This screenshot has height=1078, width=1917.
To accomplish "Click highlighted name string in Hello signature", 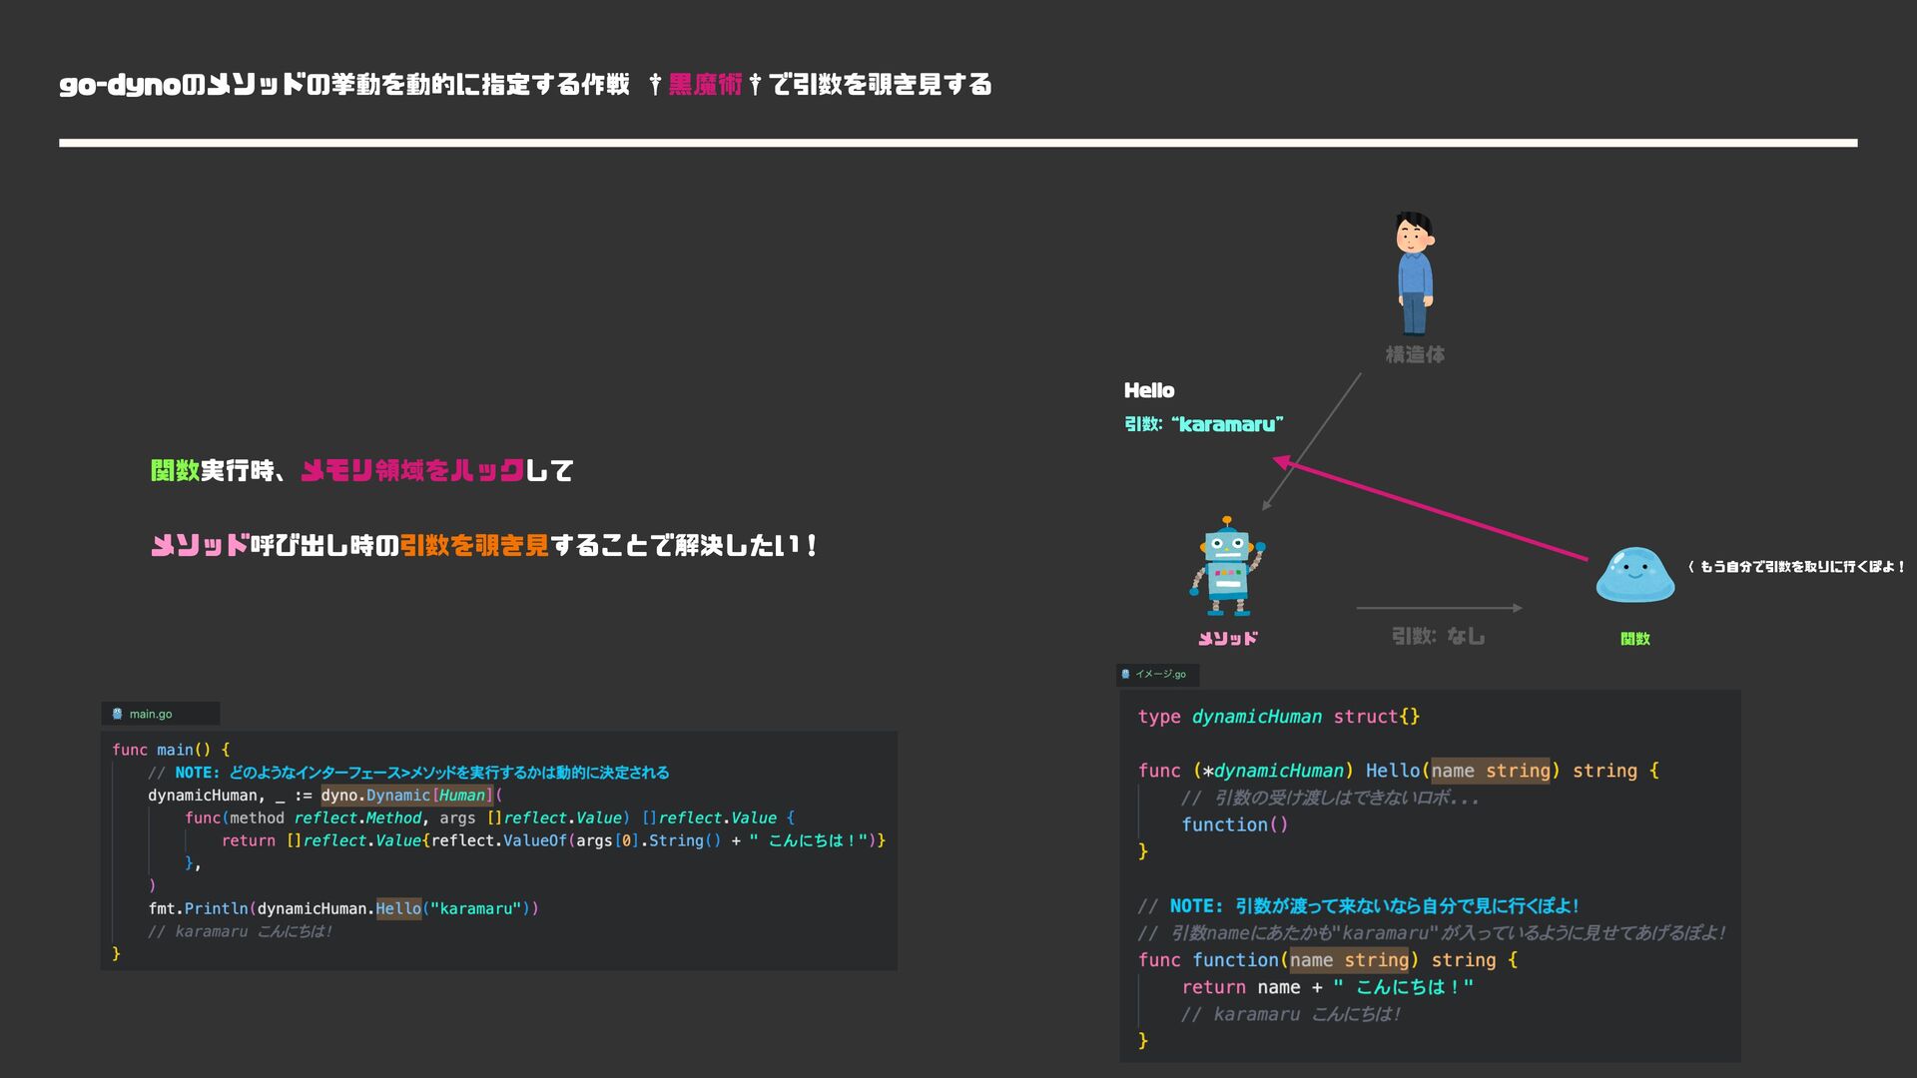I will coord(1491,771).
